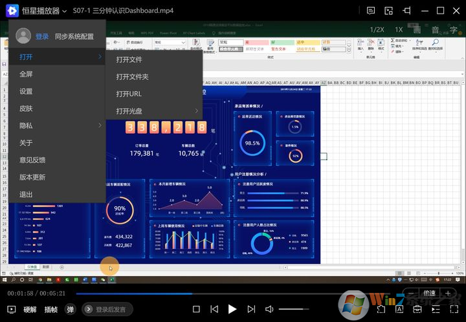Open the 音 audio settings

pos(436,30)
